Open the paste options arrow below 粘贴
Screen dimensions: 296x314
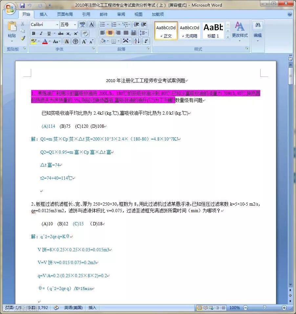12,41
